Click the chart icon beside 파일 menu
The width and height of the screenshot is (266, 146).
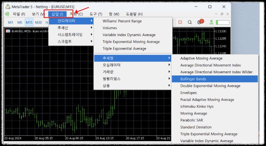7,14
